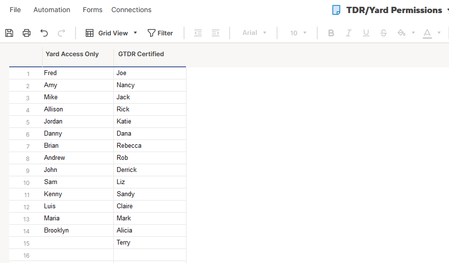Click the Grid View table icon

tap(89, 33)
